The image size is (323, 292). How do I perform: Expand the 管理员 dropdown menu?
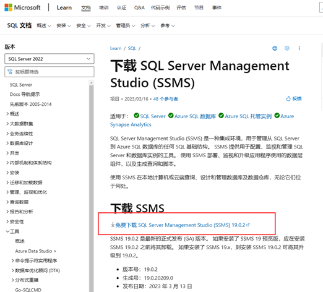pyautogui.click(x=126, y=25)
